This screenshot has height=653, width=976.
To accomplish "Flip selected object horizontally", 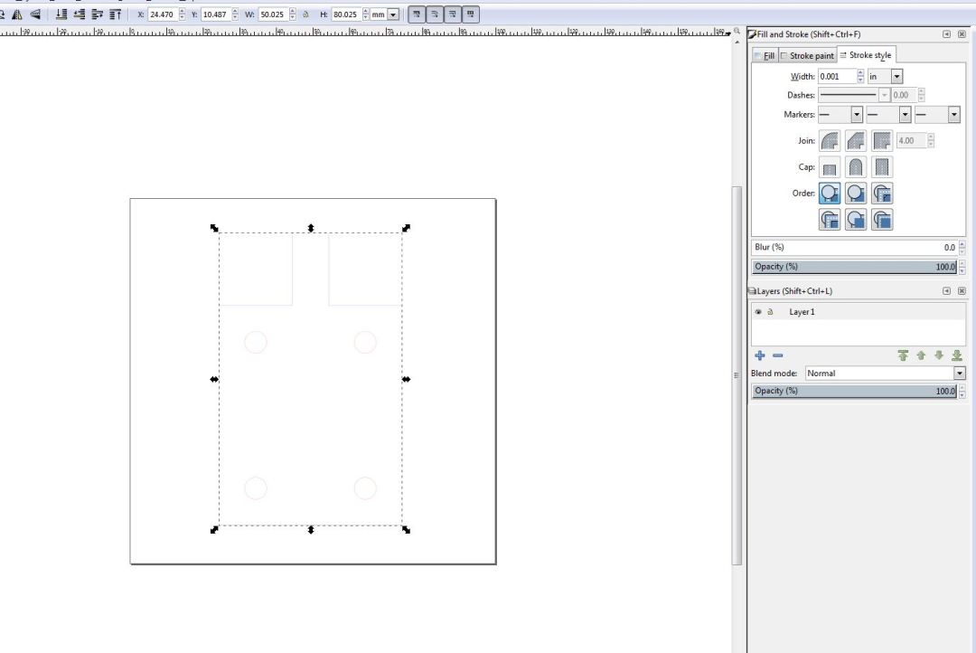I will click(x=16, y=14).
